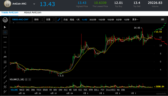The image size is (168, 96).
Task: Select the EMA indicator tab
Action: 123,90
